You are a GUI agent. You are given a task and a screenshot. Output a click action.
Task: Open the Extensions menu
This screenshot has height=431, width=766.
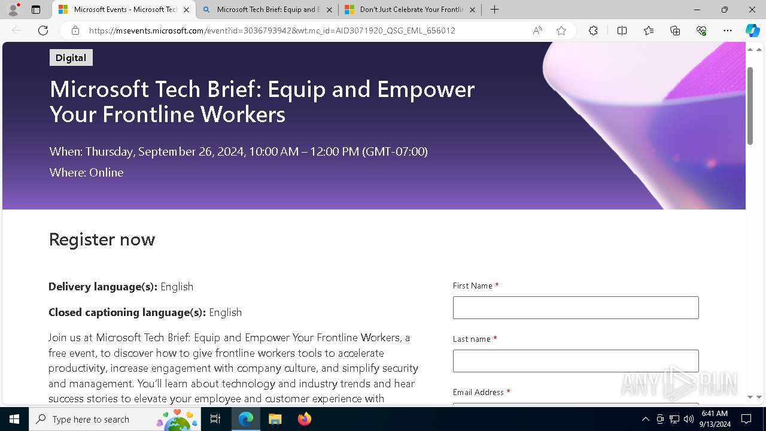tap(593, 31)
